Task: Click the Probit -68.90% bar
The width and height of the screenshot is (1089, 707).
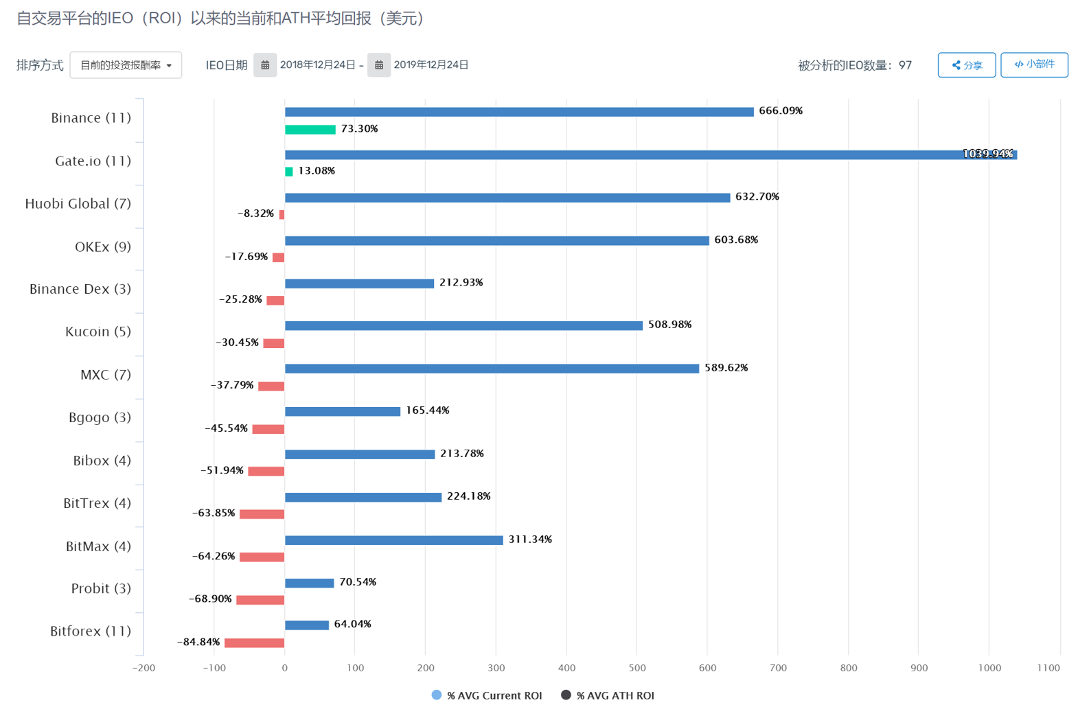Action: pyautogui.click(x=261, y=600)
